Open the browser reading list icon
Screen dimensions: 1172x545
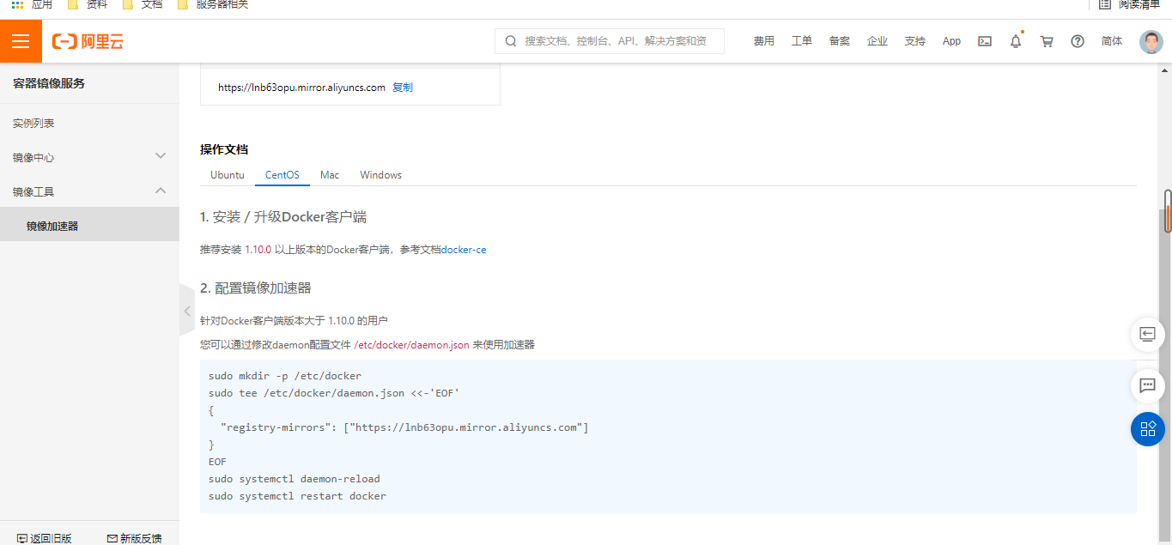tap(1105, 4)
